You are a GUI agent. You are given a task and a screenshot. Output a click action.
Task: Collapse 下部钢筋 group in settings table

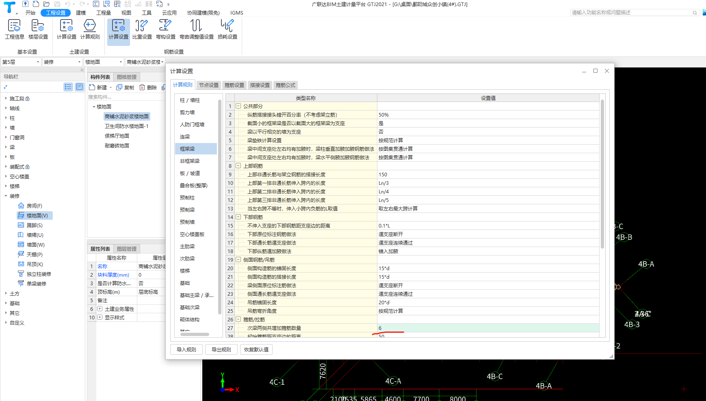(x=238, y=217)
